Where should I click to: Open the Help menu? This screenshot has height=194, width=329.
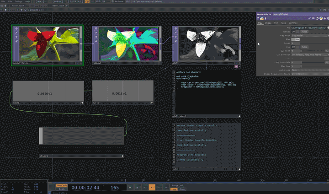(27, 1)
